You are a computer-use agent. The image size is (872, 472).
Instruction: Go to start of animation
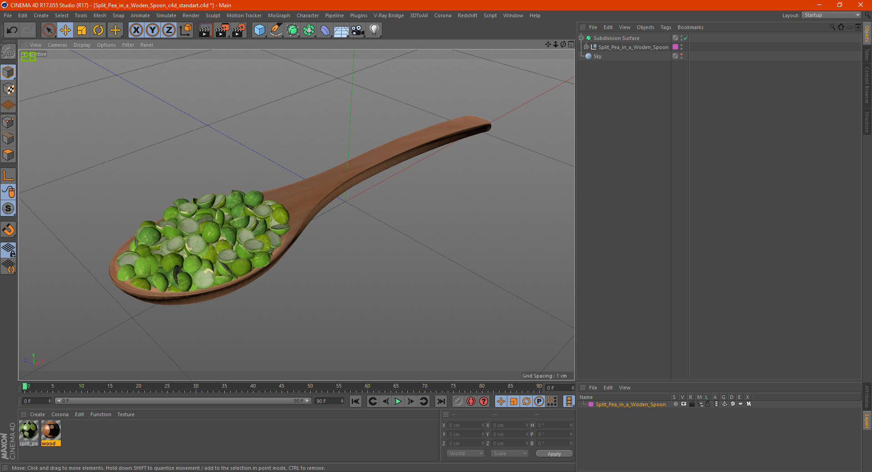point(356,401)
